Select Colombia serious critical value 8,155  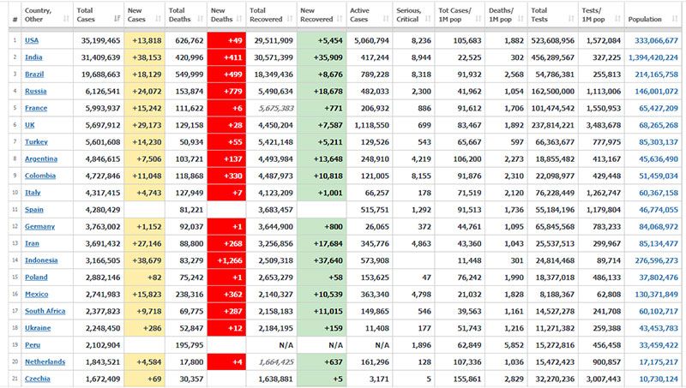(421, 176)
